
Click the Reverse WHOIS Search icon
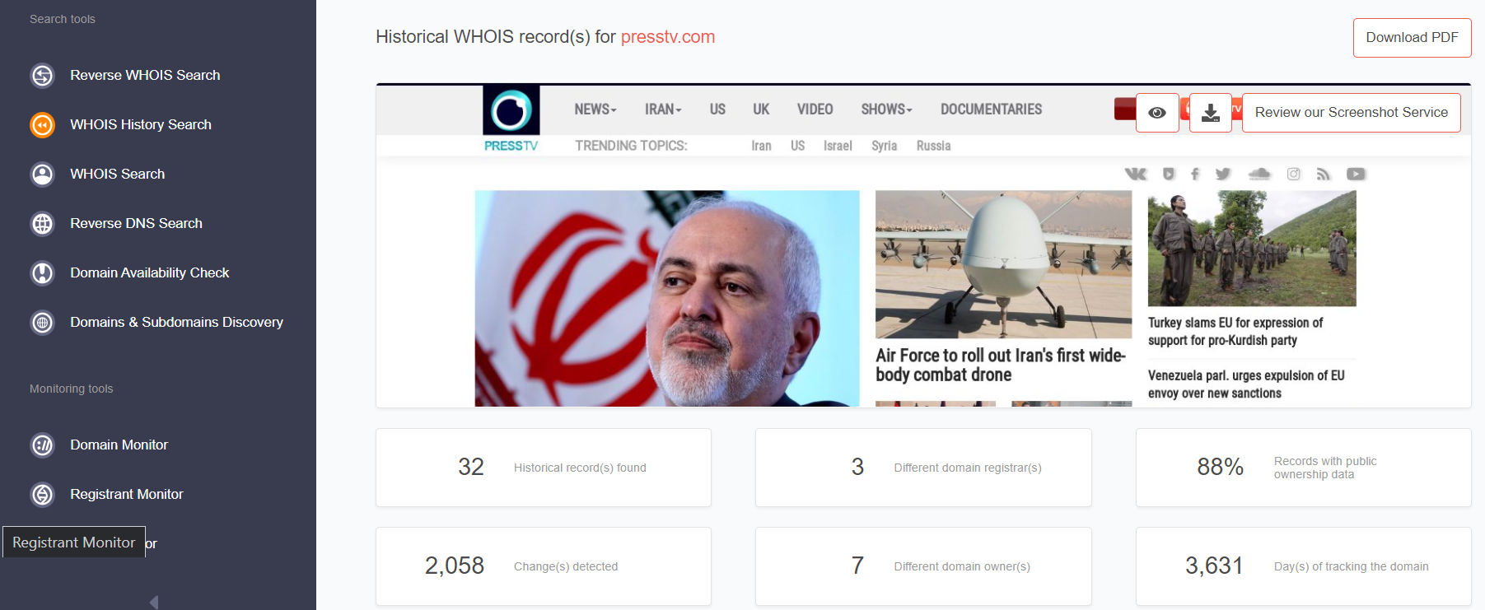pos(42,76)
